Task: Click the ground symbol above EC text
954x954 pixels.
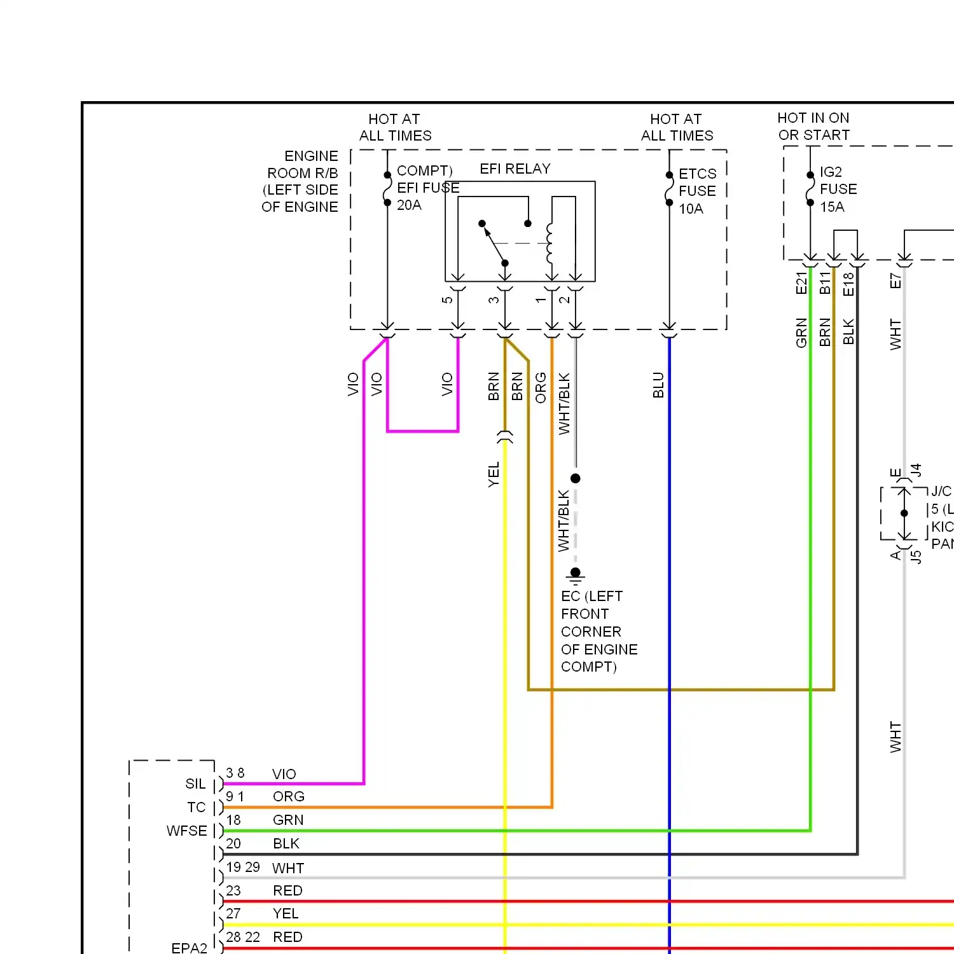Action: pos(576,577)
